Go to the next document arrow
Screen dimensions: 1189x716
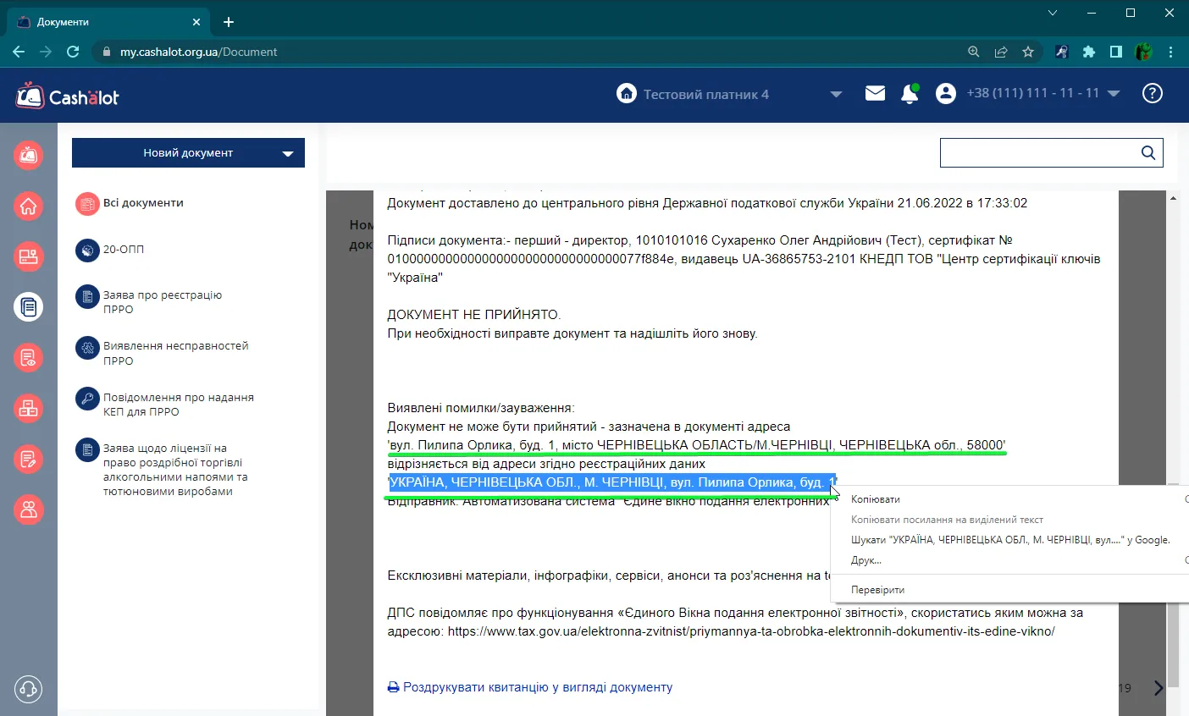(1159, 688)
